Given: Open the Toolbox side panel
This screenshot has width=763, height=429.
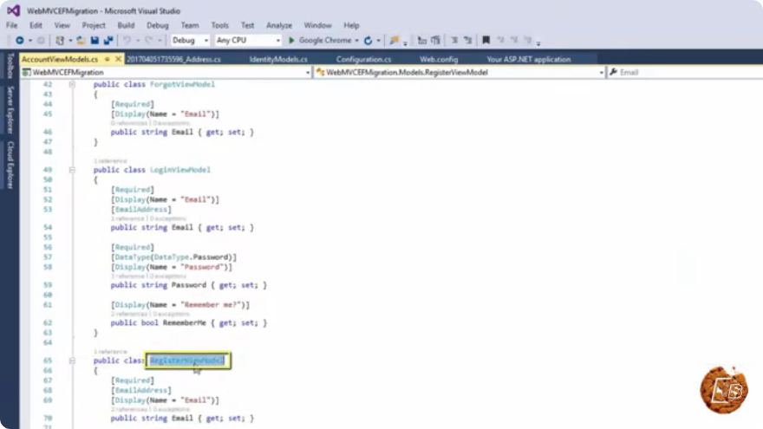Looking at the screenshot, I should 10,66.
